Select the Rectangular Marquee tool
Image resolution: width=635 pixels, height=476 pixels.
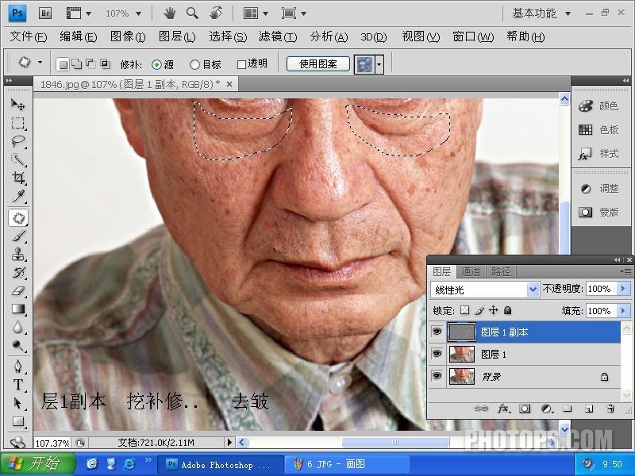(17, 123)
